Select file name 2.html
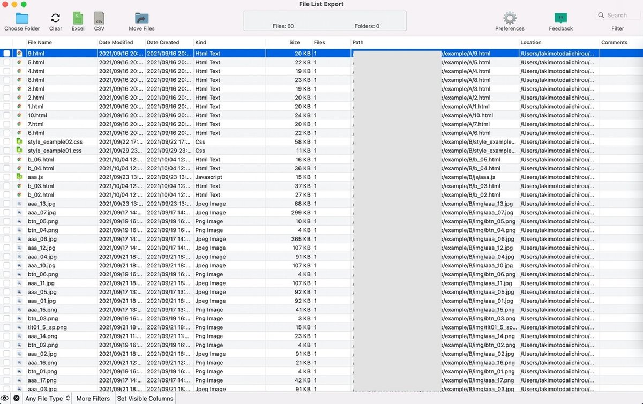Screen dimensions: 643x404 [x=36, y=98]
